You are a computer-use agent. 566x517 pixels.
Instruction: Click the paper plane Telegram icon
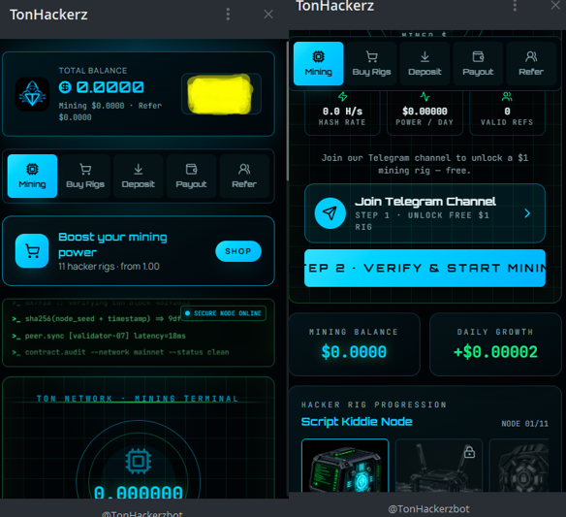[330, 213]
